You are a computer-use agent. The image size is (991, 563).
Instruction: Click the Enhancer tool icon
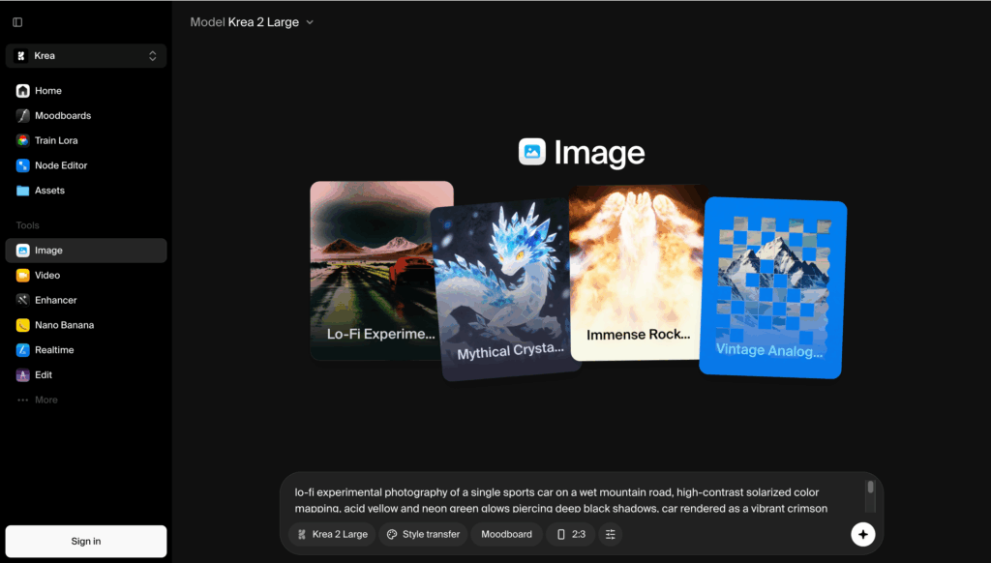(x=23, y=300)
